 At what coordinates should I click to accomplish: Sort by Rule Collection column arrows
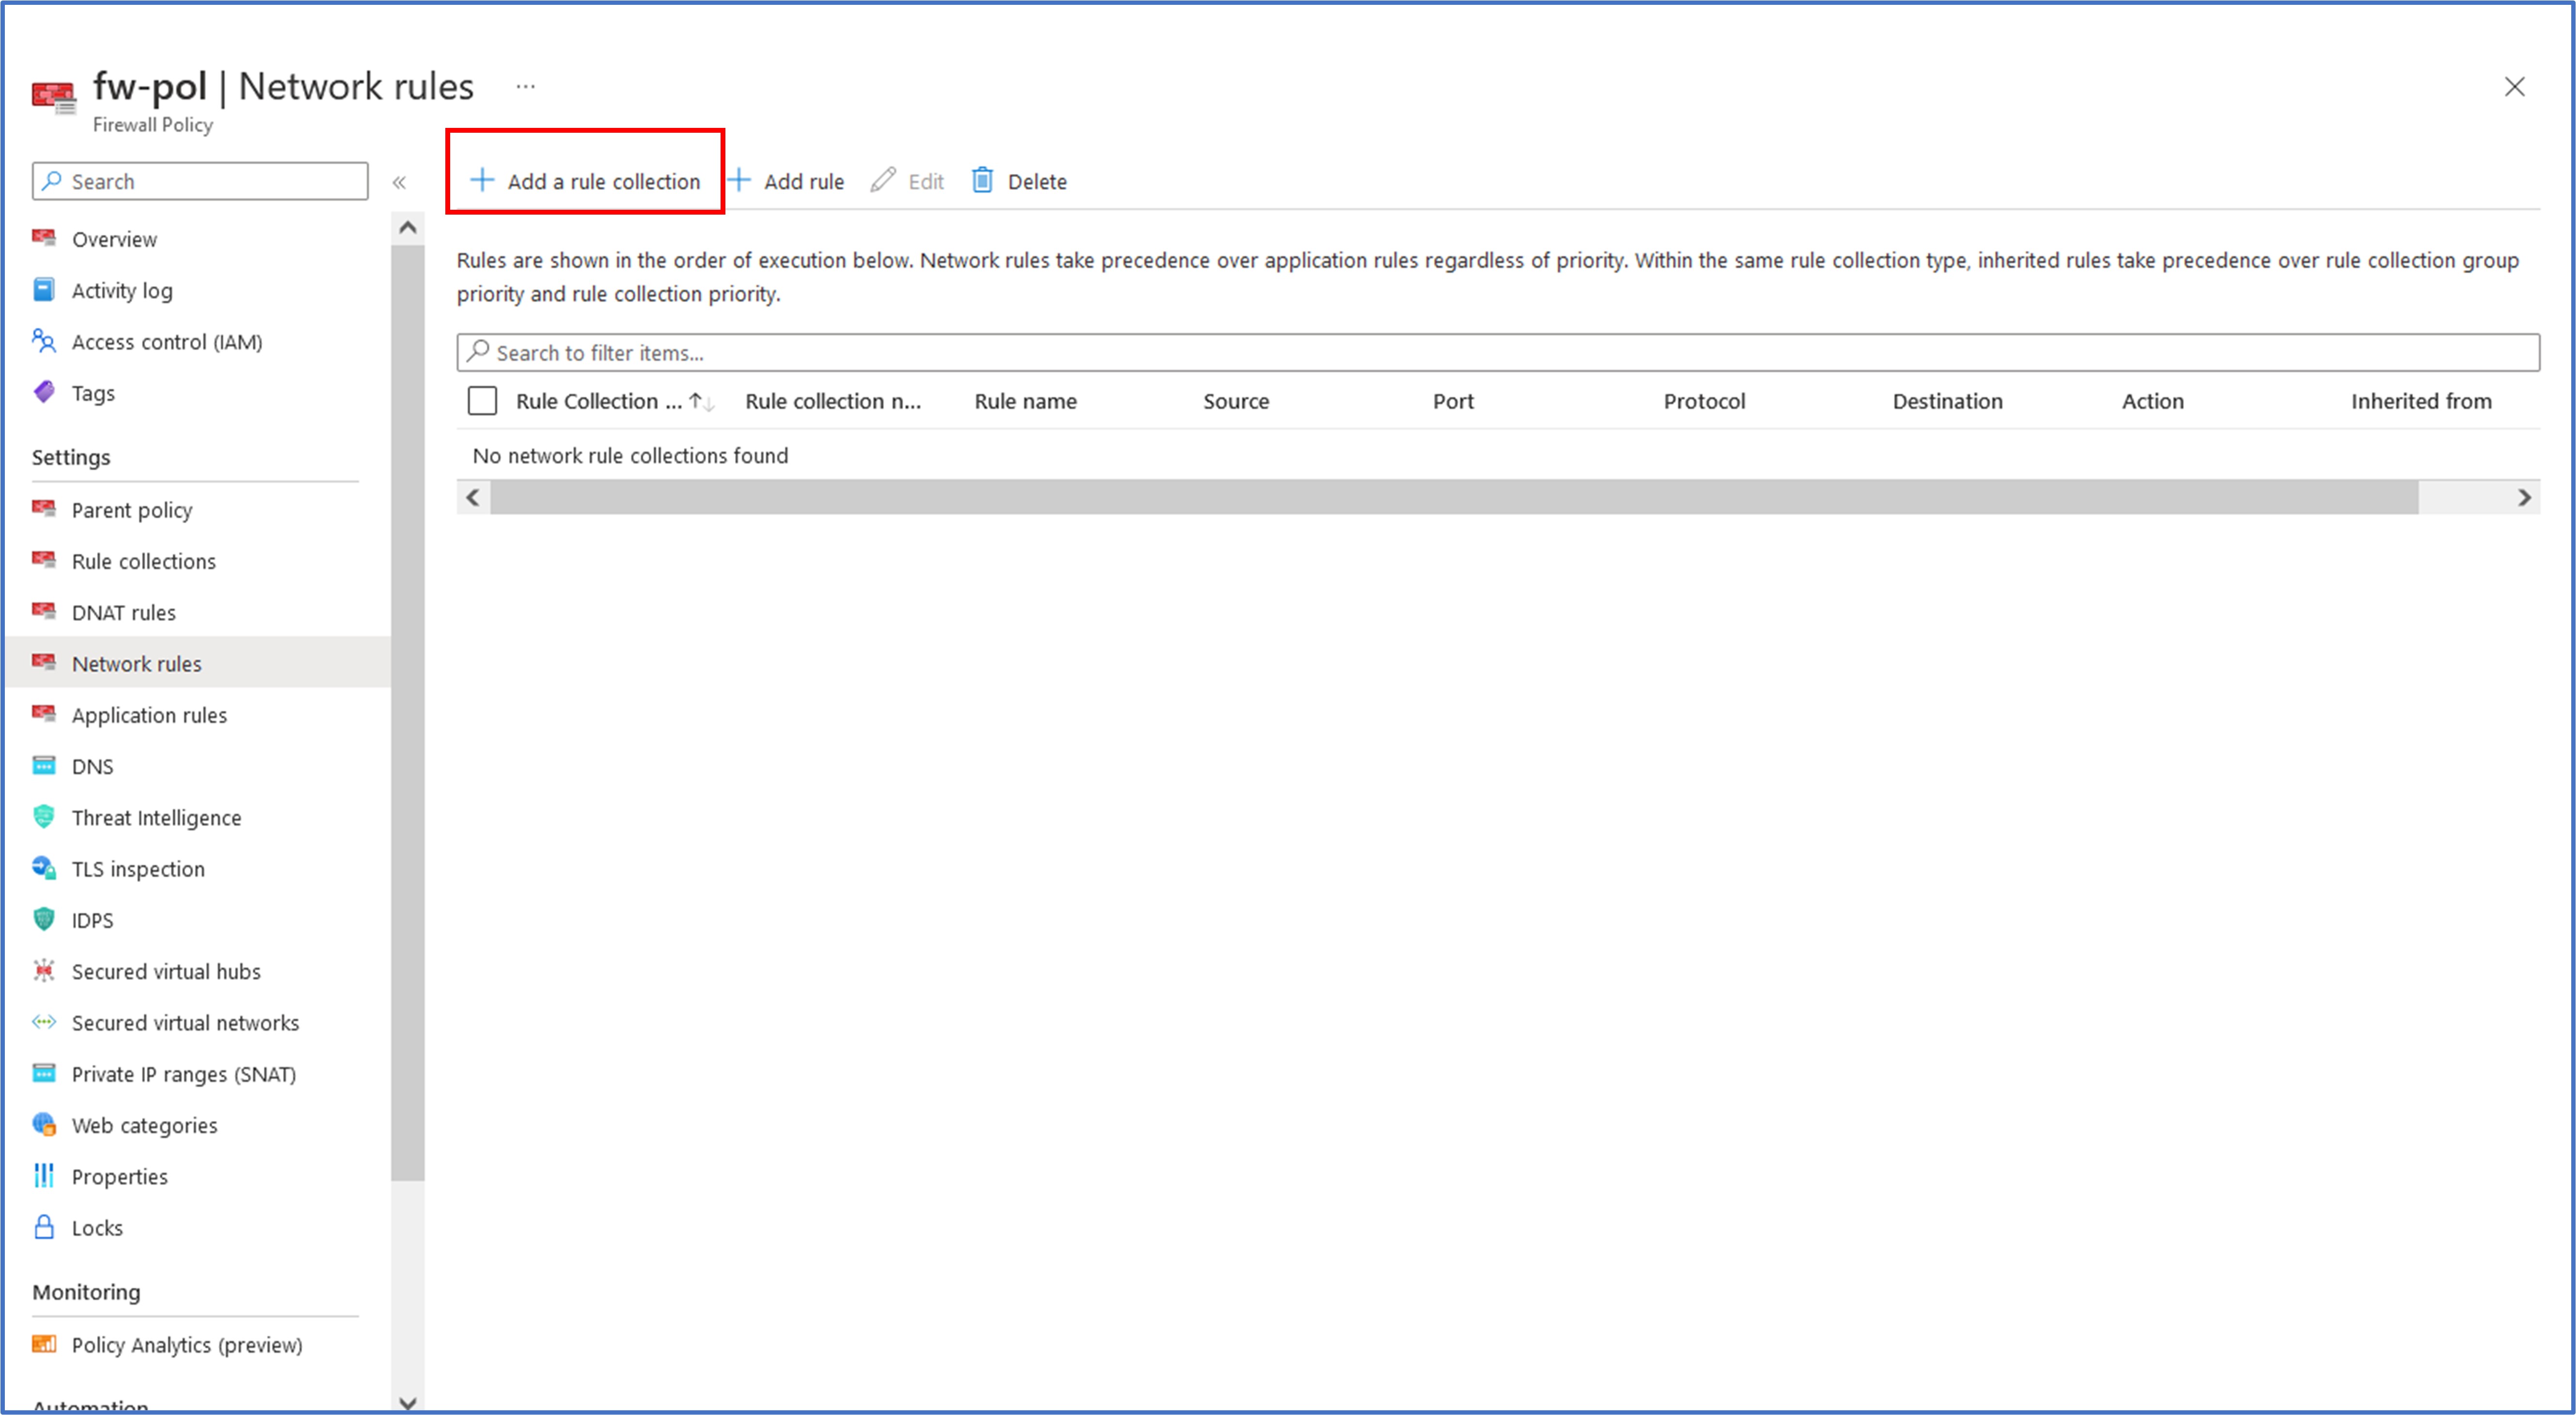(701, 402)
